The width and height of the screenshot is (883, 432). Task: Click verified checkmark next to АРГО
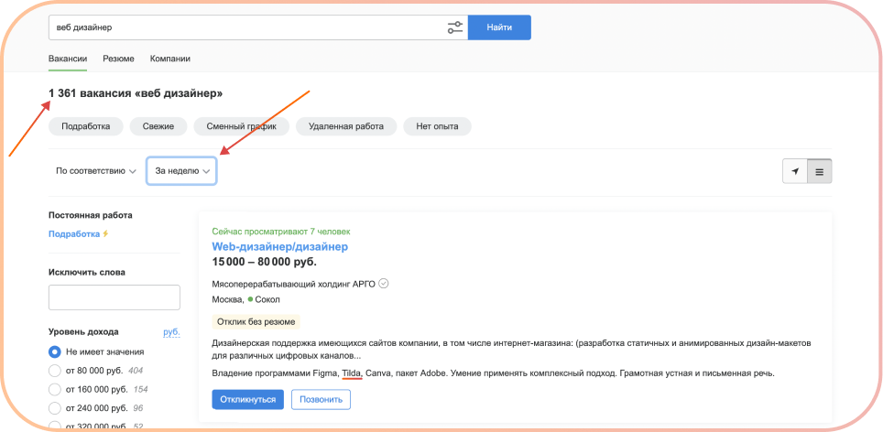(x=384, y=284)
